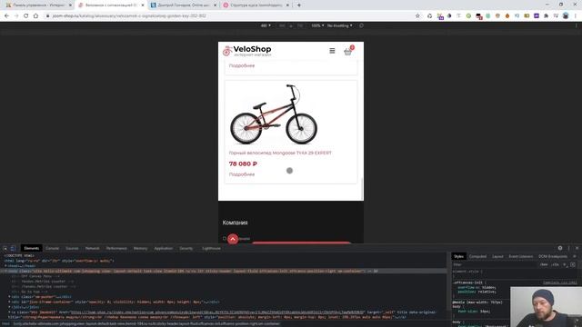Reload the page with the refresh icon
Image resolution: width=582 pixels, height=327 pixels.
coord(26,16)
